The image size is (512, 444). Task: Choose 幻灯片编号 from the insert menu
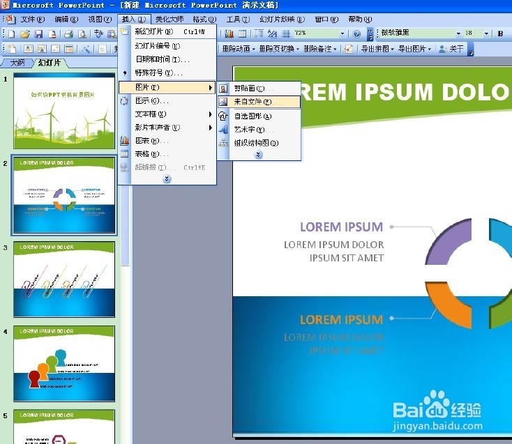pyautogui.click(x=167, y=46)
